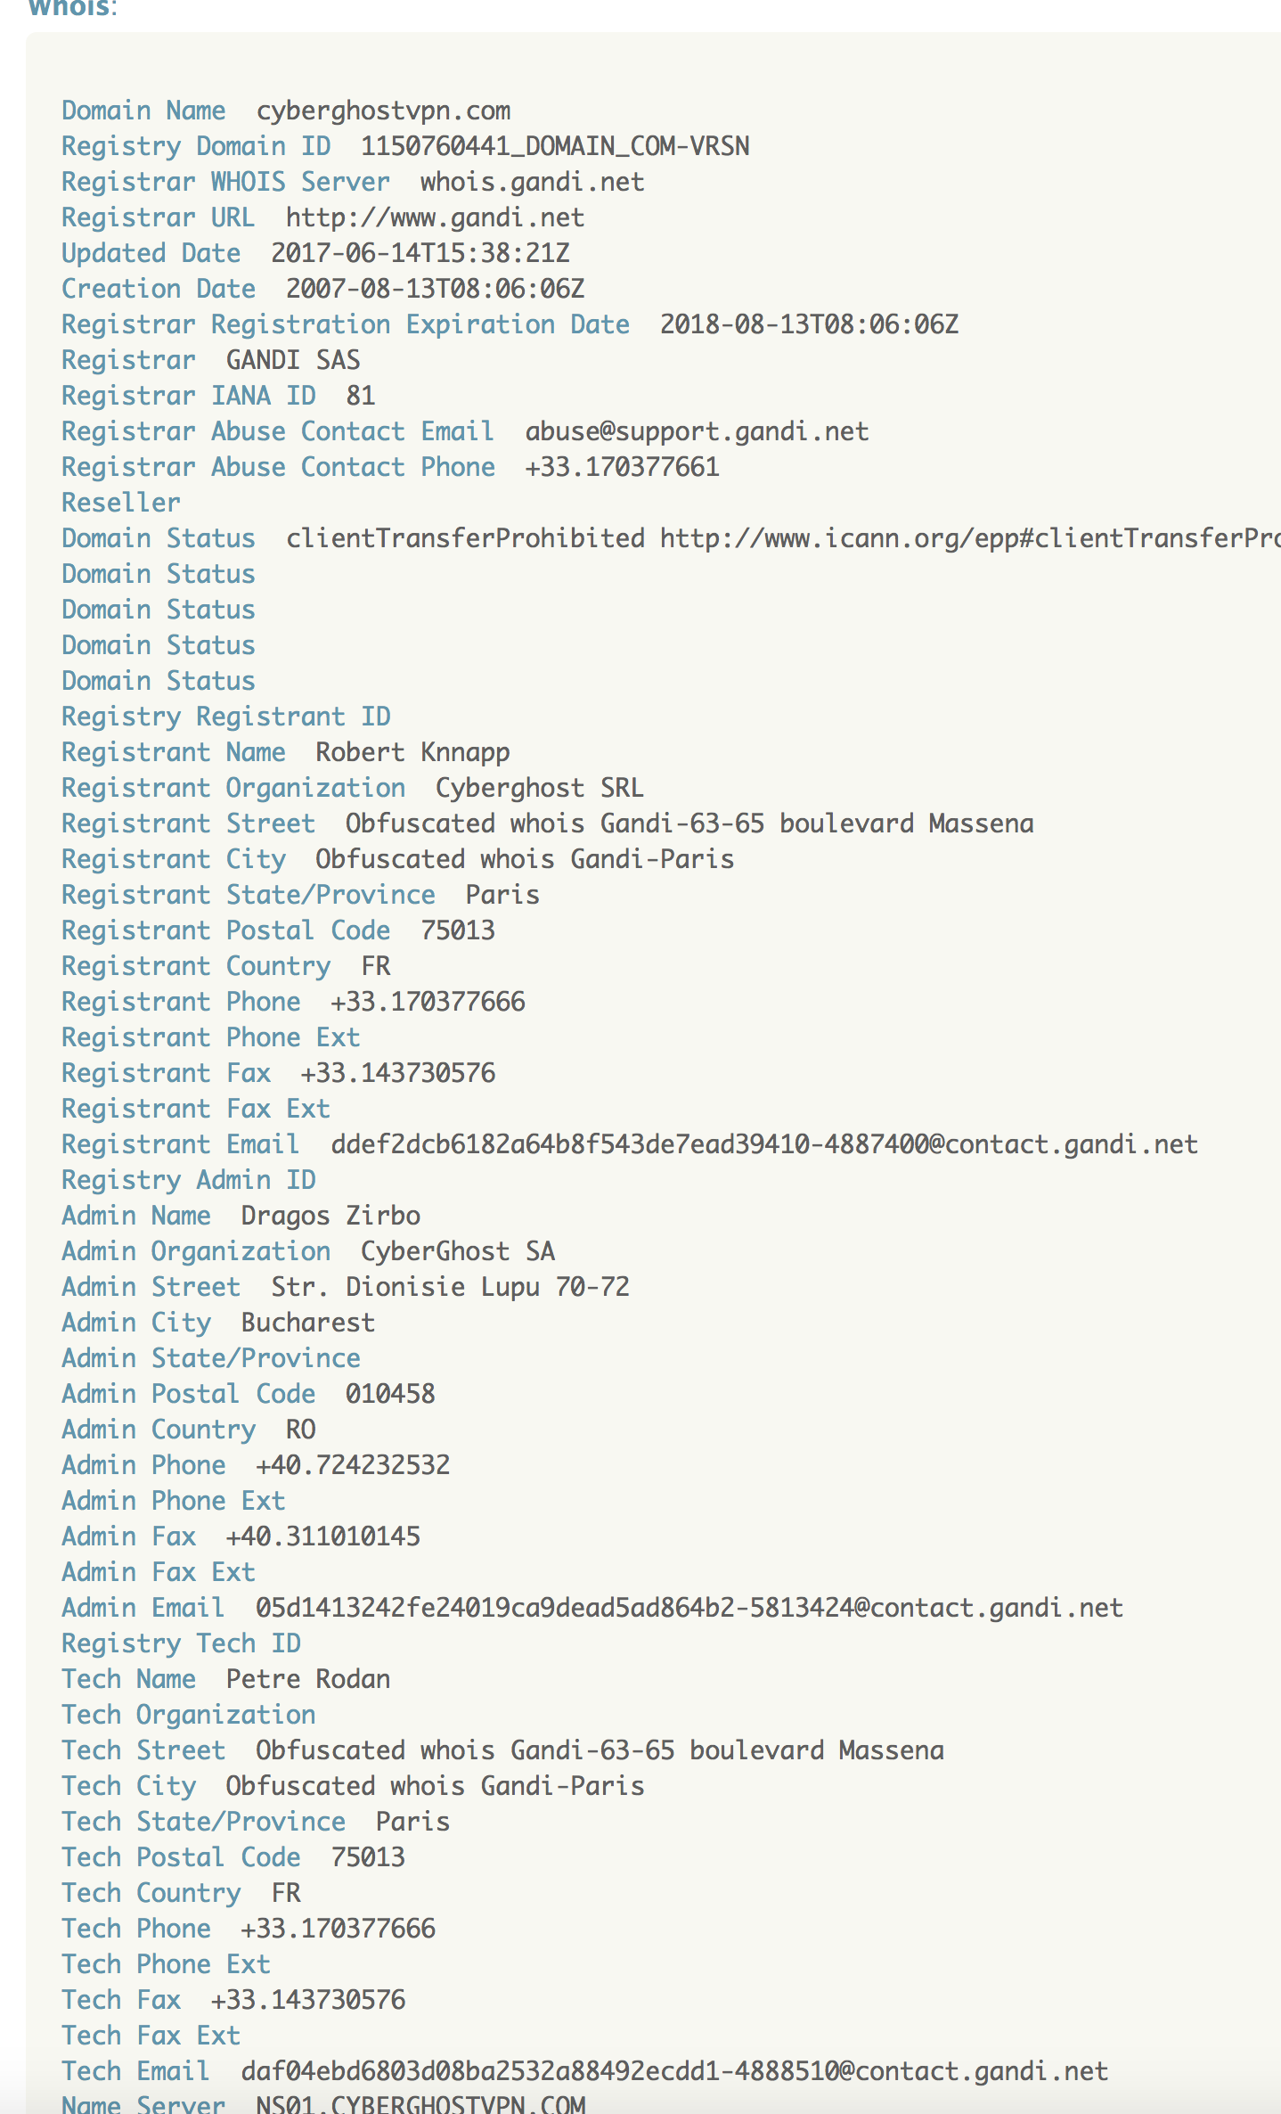The height and width of the screenshot is (2114, 1281).
Task: Click the Admin Street address in Bucharest
Action: tap(450, 1287)
